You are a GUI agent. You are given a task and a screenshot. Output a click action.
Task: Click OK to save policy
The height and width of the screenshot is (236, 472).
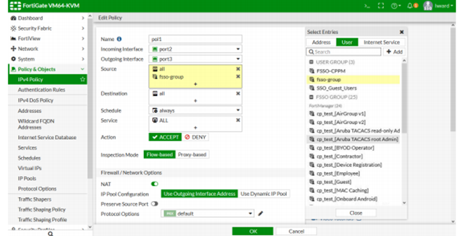[x=253, y=231]
